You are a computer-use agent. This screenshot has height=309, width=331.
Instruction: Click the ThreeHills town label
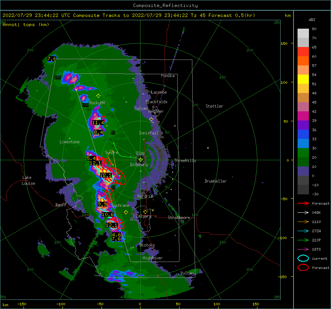coord(185,161)
